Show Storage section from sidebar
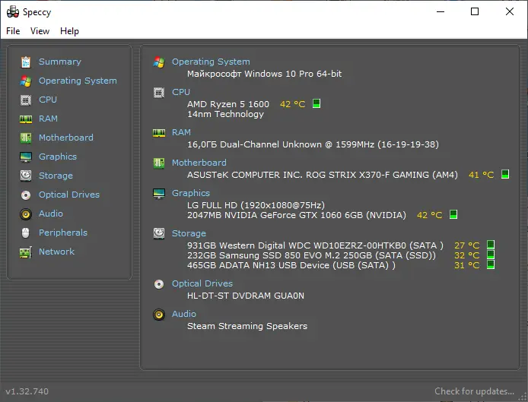Screen dimensions: 528x402 (56, 176)
